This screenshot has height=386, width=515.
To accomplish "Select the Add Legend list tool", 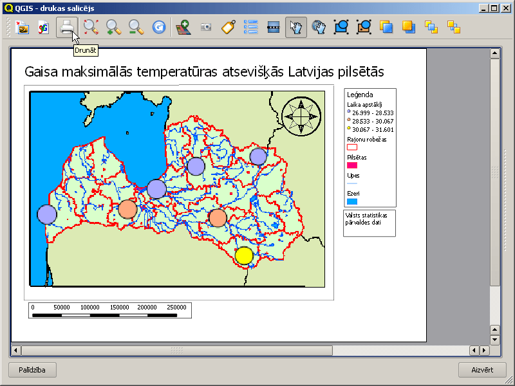I will tap(251, 27).
